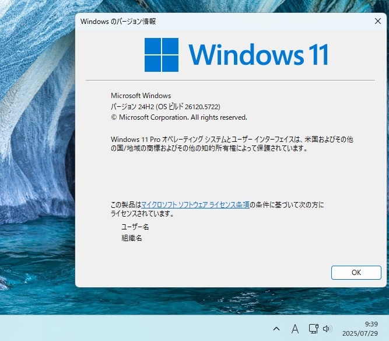Click the version text 24H2 OS build 26120.5722
The image size is (389, 341).
pyautogui.click(x=166, y=106)
